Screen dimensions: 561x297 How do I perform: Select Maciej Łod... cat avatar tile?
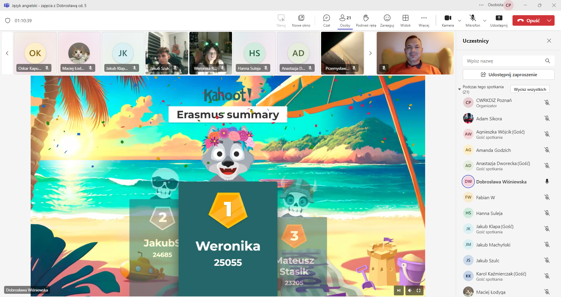pos(79,53)
